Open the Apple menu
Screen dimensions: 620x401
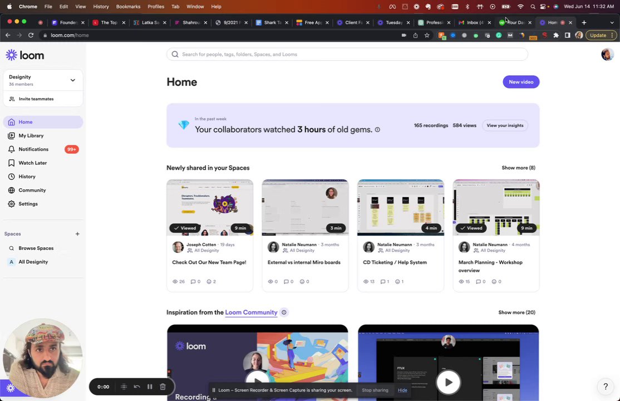click(x=9, y=7)
